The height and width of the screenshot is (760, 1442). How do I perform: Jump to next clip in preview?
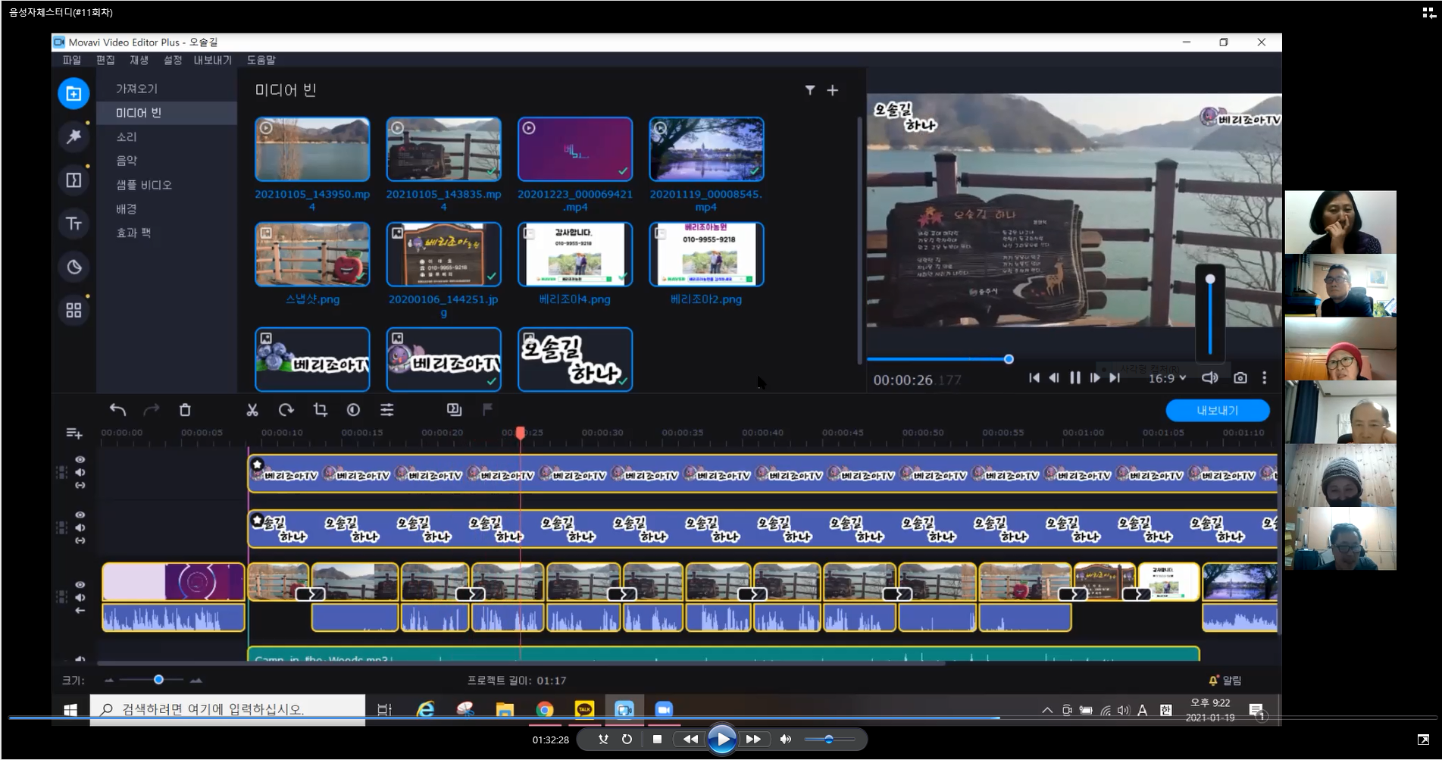coord(1115,377)
